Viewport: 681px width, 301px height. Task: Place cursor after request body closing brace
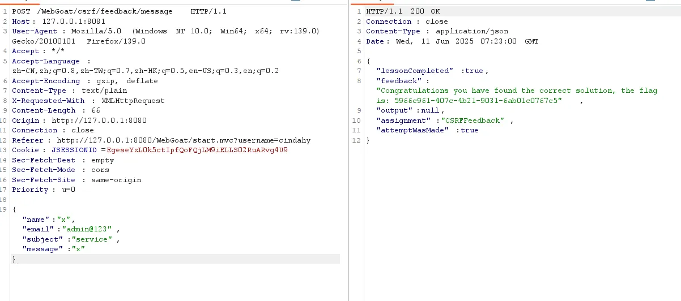pyautogui.click(x=17, y=259)
